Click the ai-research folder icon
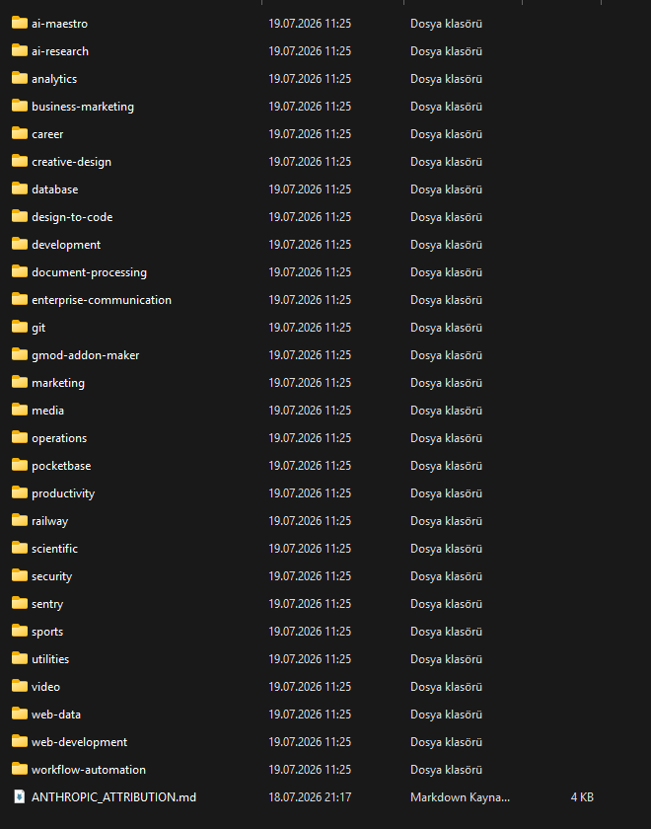Viewport: 651px width, 829px height. [x=20, y=50]
